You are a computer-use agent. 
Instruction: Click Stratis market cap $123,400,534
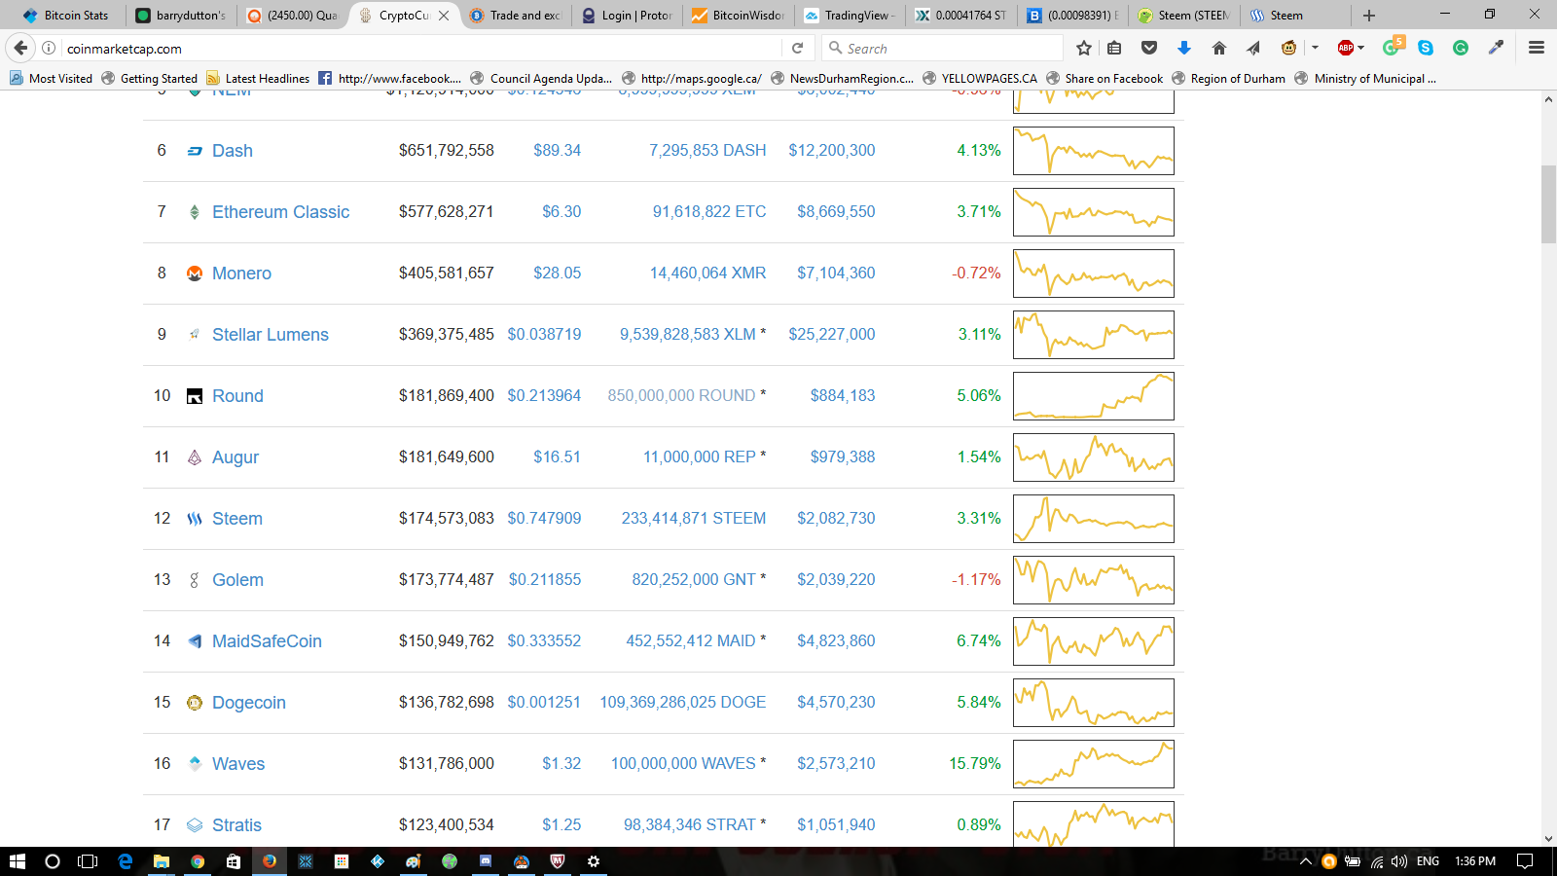click(x=446, y=825)
